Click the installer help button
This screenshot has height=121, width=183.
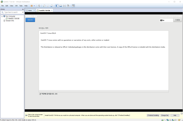(177, 20)
